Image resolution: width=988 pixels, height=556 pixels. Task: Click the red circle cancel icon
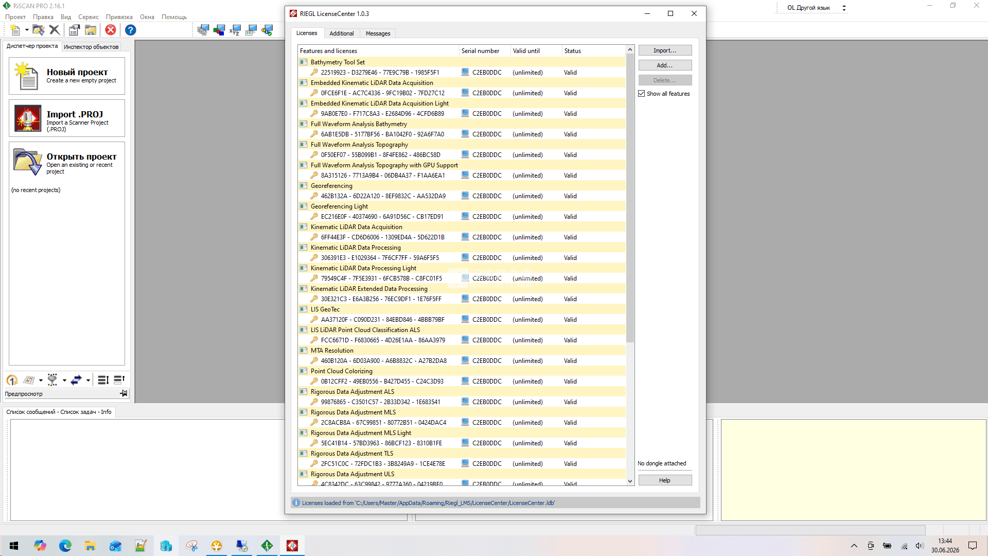click(x=111, y=30)
